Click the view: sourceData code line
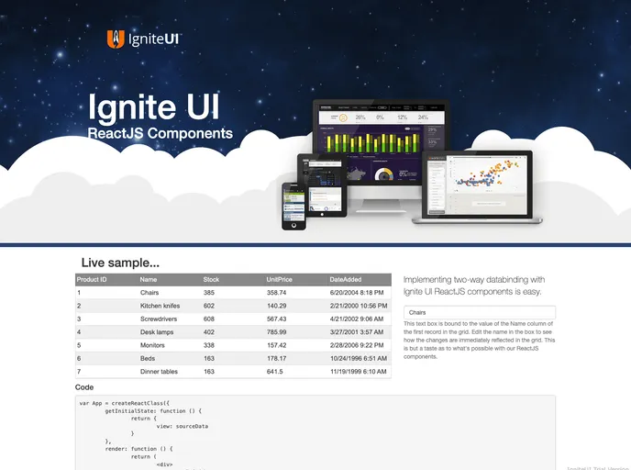631x470 pixels. [x=183, y=427]
